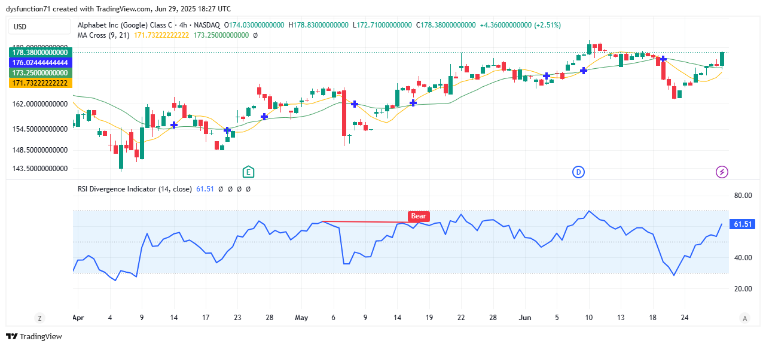
Task: Click the Jun date axis label
Action: (x=526, y=318)
